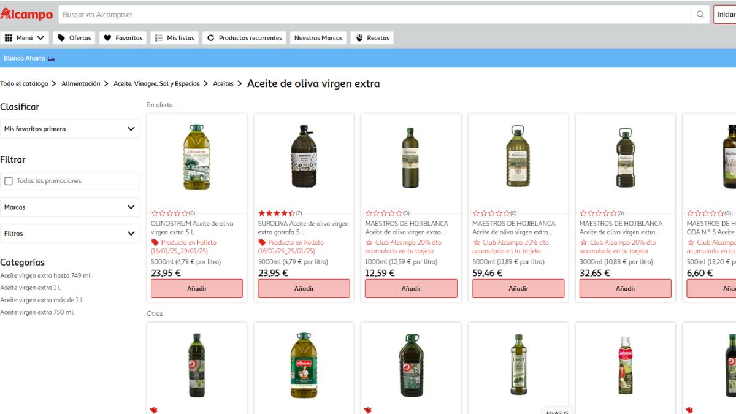The height and width of the screenshot is (414, 736).
Task: Click the Club Alcampo star icon on 1000ml Hojiblanca
Action: 369,243
